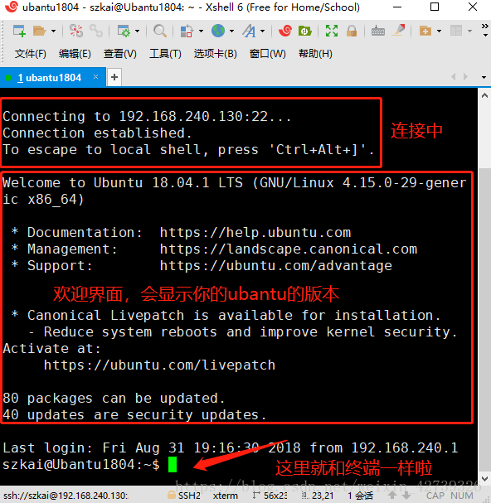This screenshot has height=503, width=491.
Task: Open the 查看(V) menu
Action: tap(119, 54)
